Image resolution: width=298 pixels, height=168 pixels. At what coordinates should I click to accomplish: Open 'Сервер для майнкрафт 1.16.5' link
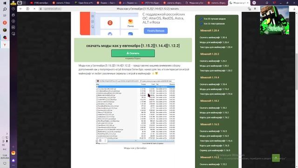pos(215,150)
